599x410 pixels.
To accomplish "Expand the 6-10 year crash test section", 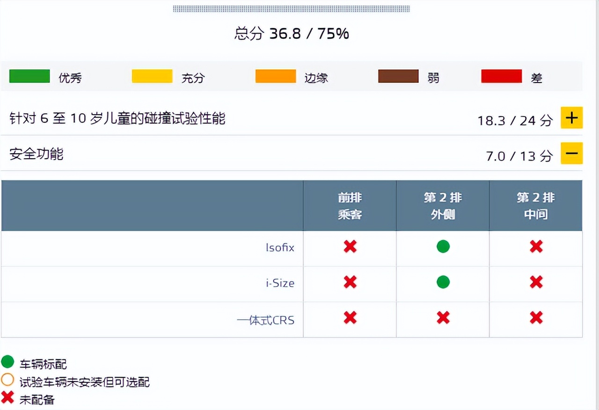I will 571,118.
